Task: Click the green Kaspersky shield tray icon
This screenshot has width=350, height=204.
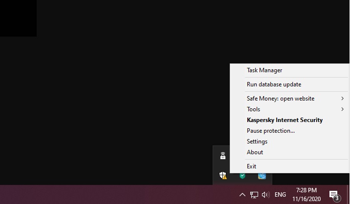Action: [242, 176]
